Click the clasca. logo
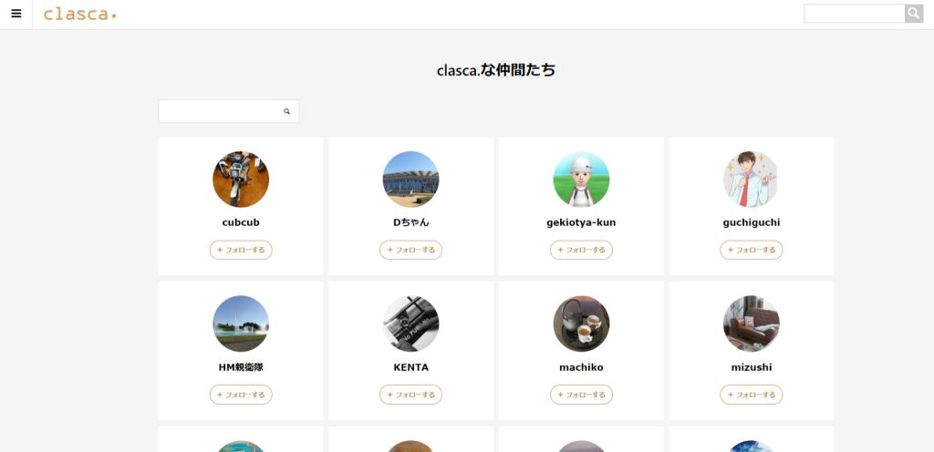This screenshot has width=934, height=452. 80,14
